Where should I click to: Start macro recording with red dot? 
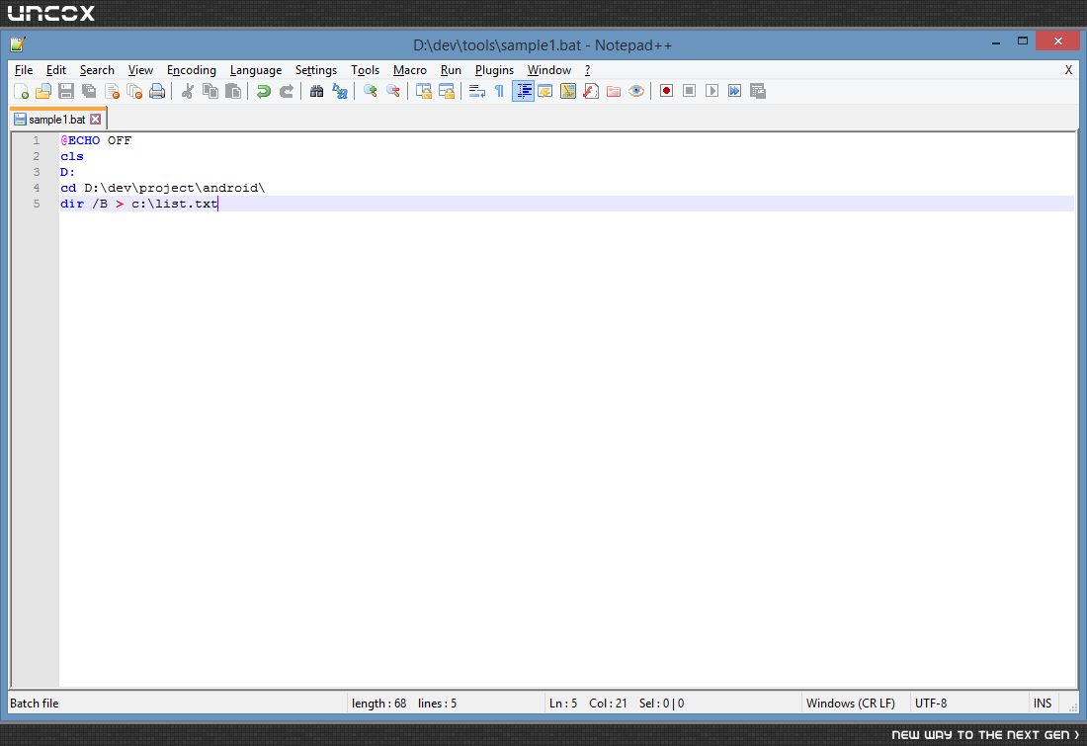click(666, 91)
